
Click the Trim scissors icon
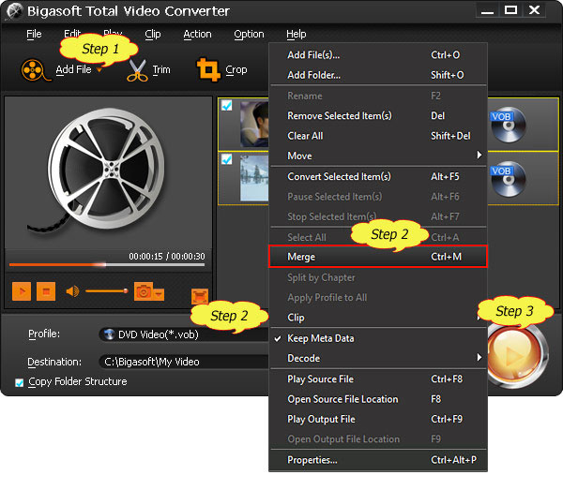click(x=137, y=70)
